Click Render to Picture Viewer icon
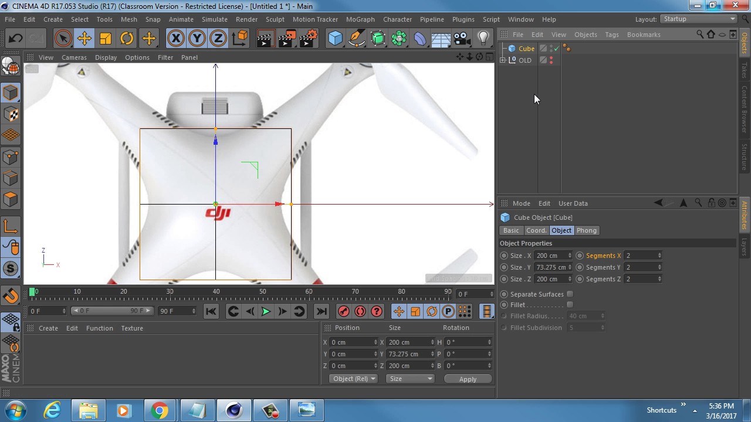The image size is (751, 422). pyautogui.click(x=287, y=39)
